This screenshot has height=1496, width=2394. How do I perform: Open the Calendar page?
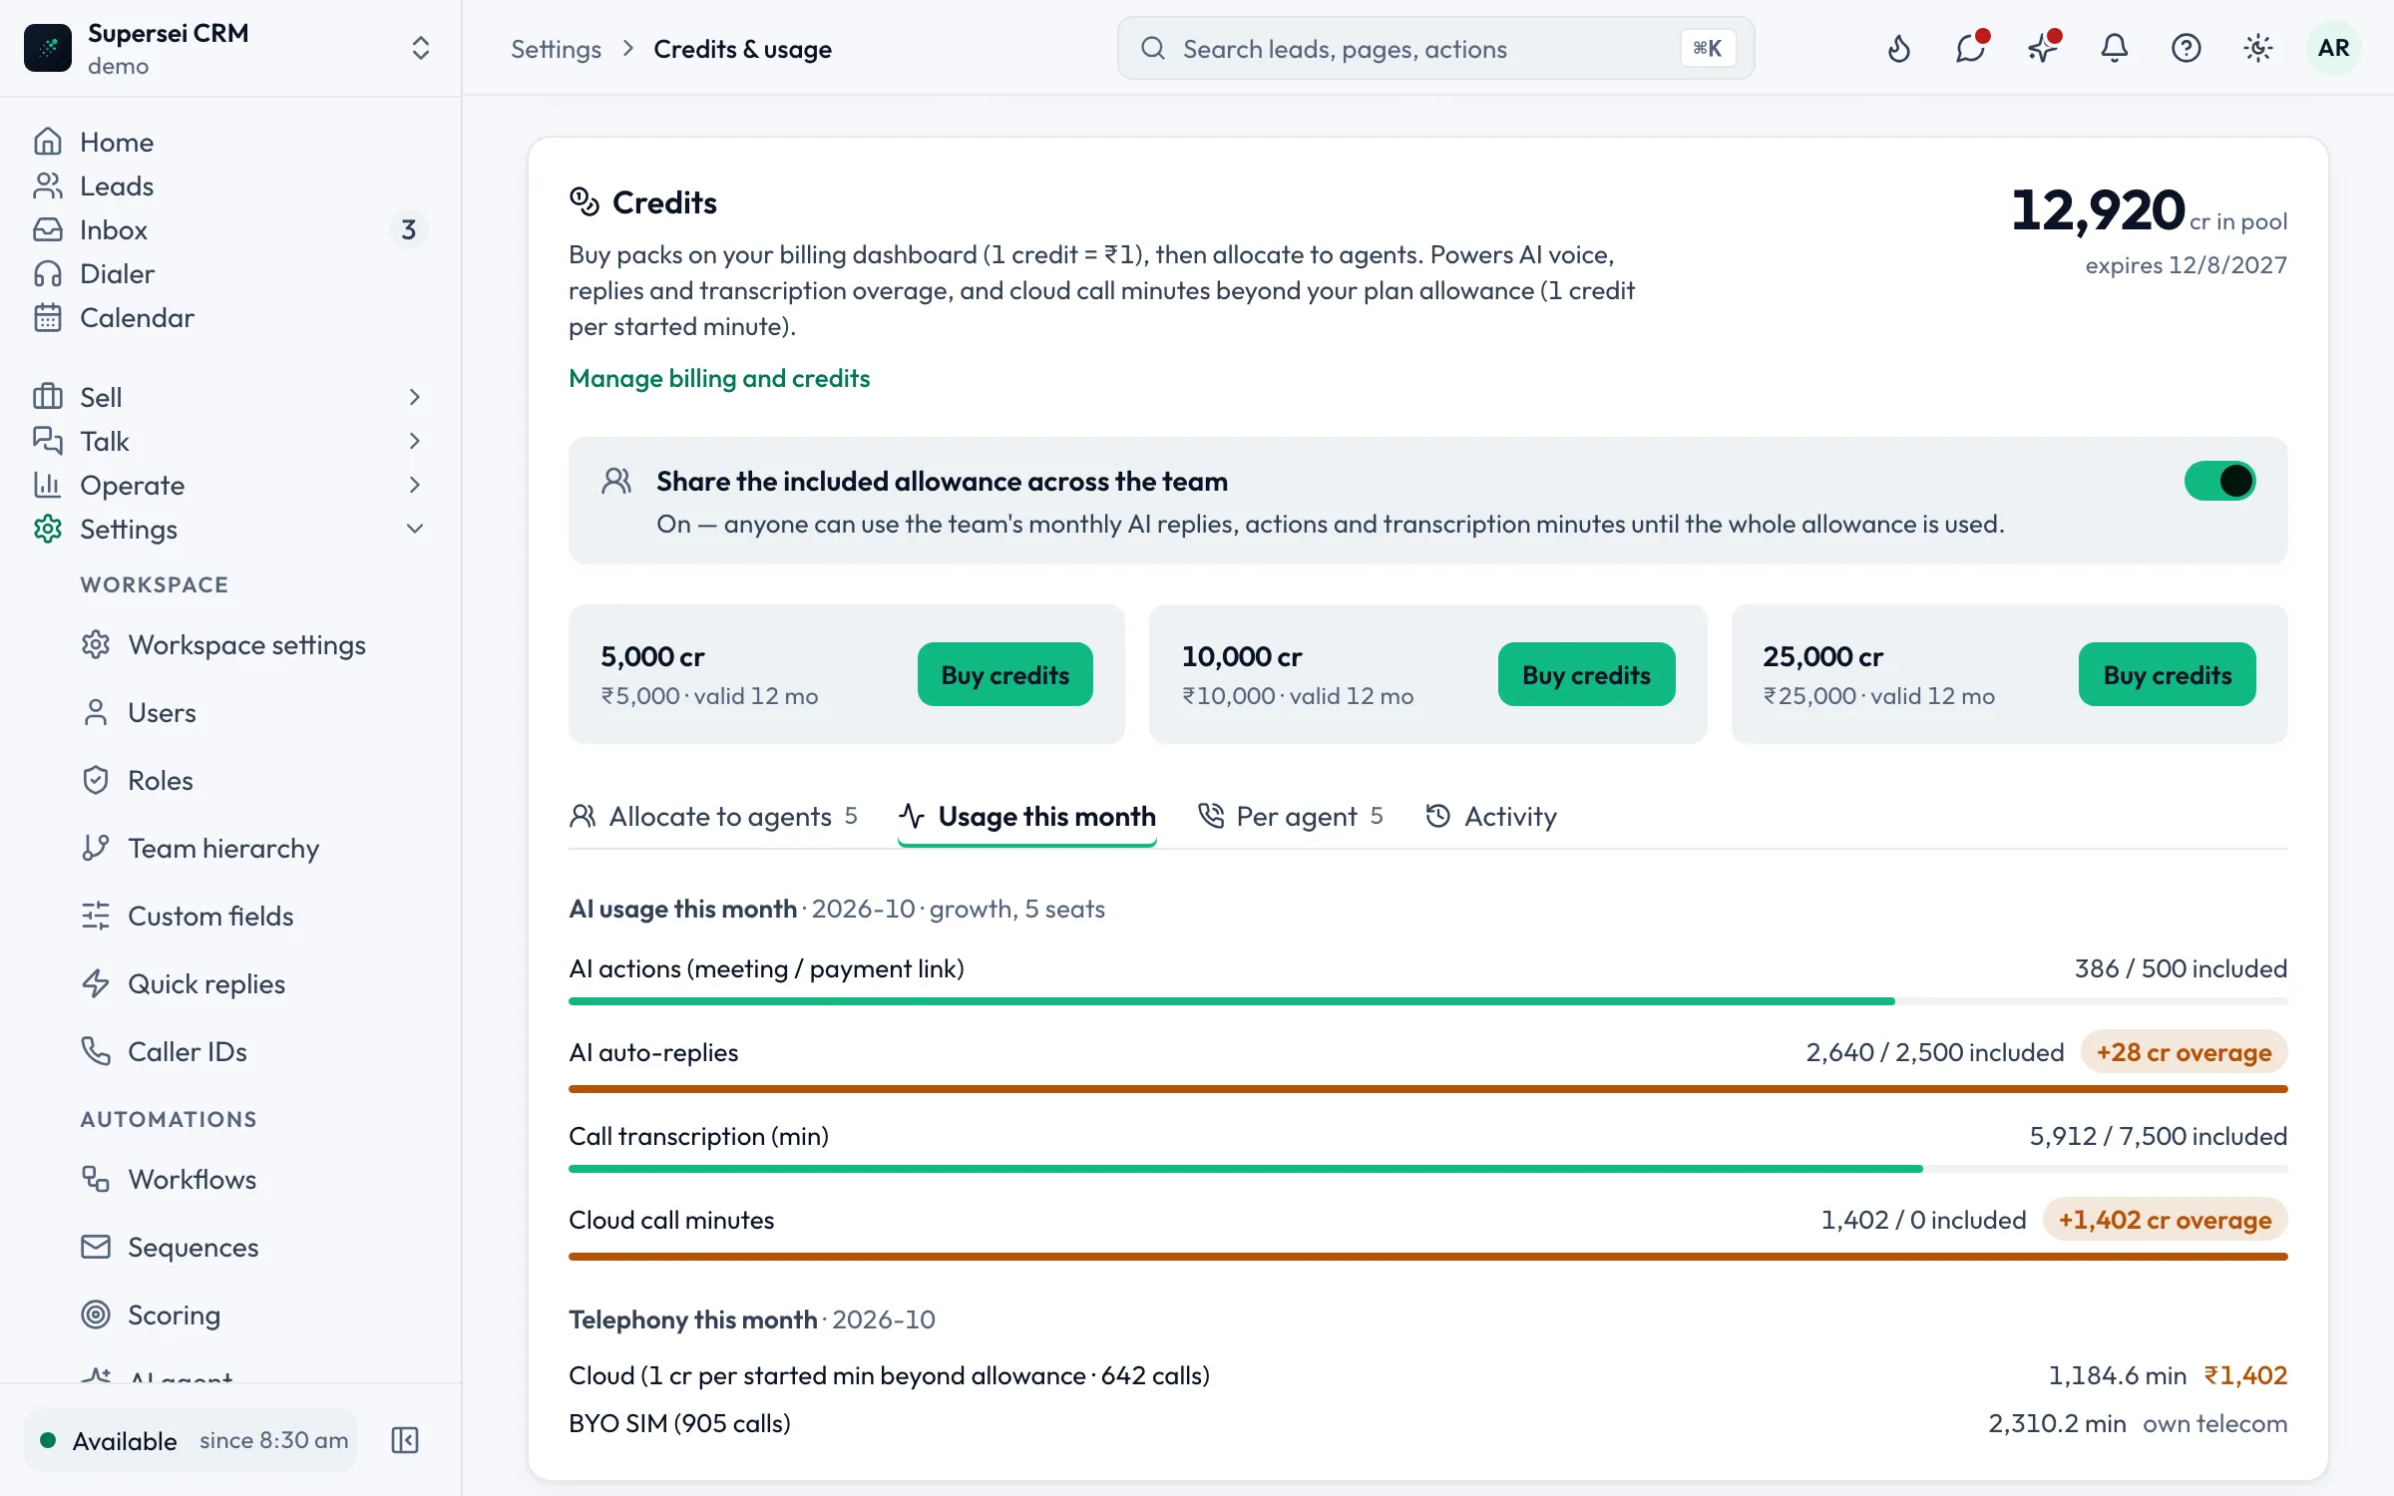click(229, 317)
